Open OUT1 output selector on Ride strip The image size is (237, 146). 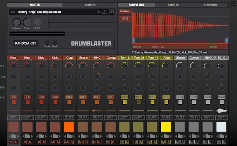tap(166, 118)
